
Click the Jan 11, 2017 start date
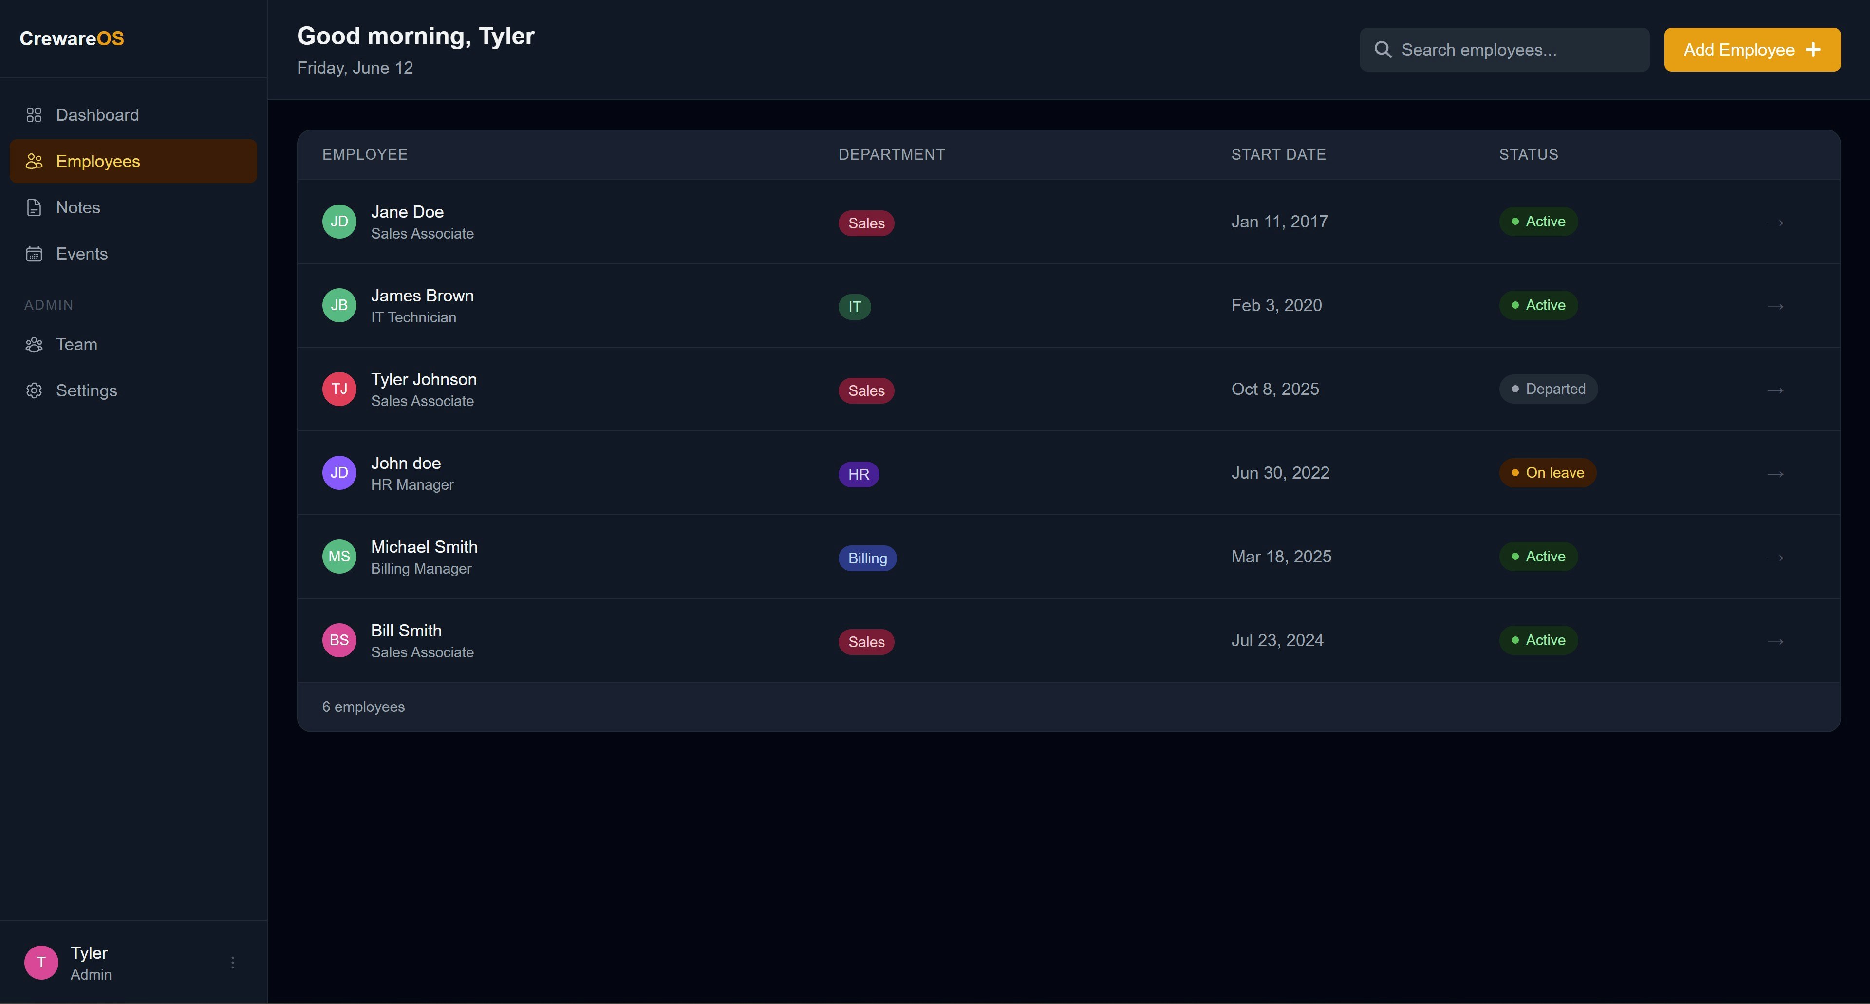pyautogui.click(x=1280, y=222)
